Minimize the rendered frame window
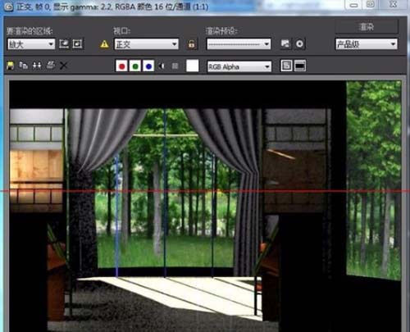Image resolution: width=410 pixels, height=332 pixels. [354, 5]
